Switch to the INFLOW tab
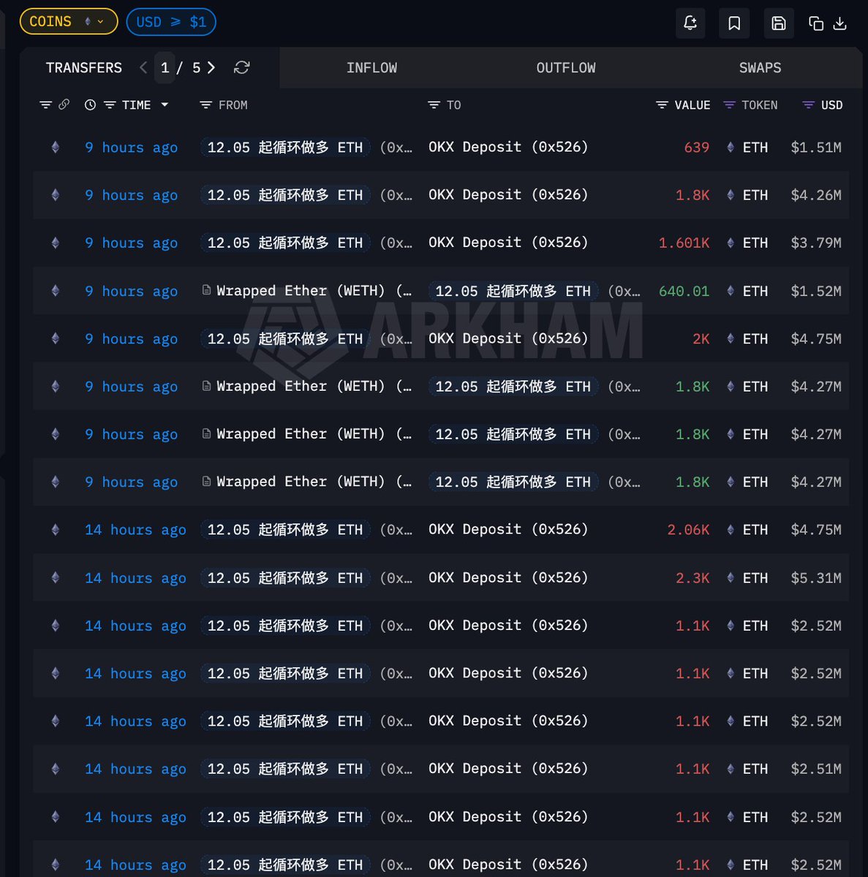Screen dimensions: 868x877 click(371, 68)
